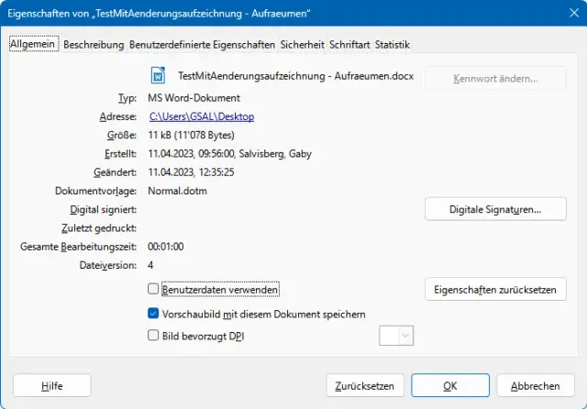Viewport: 587px width, 409px height.
Task: Open Digitale Signaturen dialog
Action: 495,209
